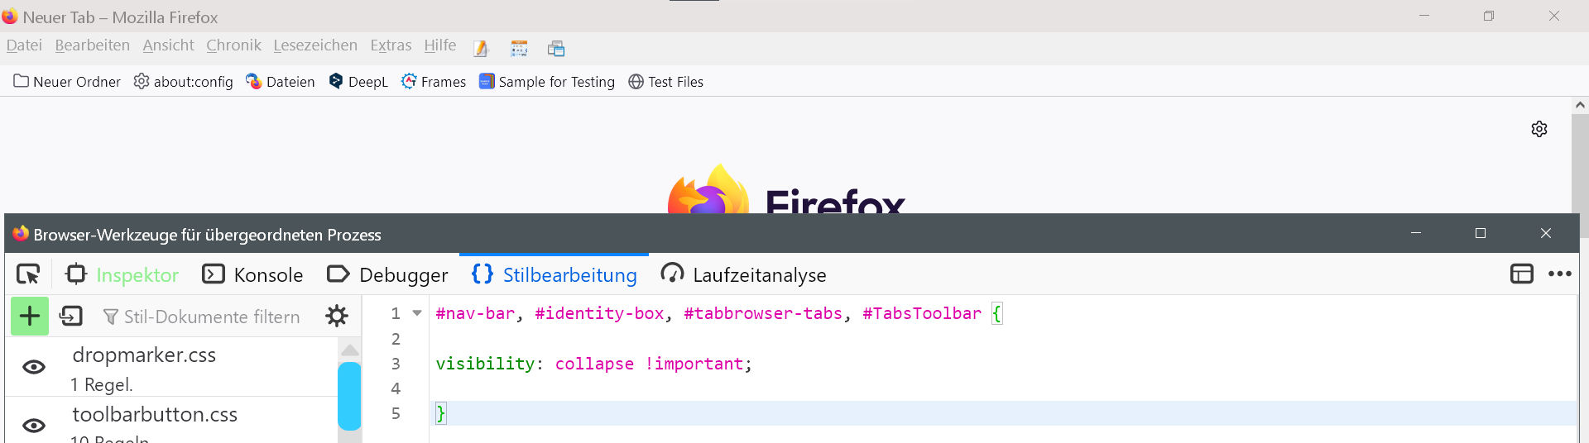The image size is (1589, 443).
Task: Switch to the Debugger tab
Action: pyautogui.click(x=388, y=274)
